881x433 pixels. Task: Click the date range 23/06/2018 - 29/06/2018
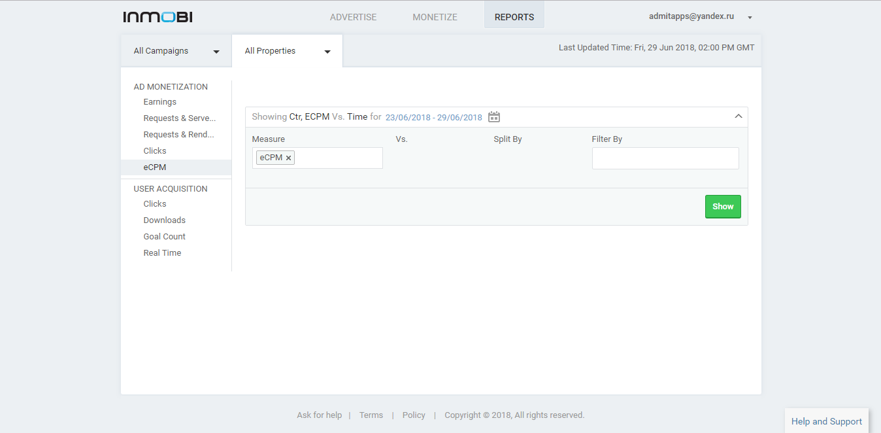pyautogui.click(x=434, y=118)
